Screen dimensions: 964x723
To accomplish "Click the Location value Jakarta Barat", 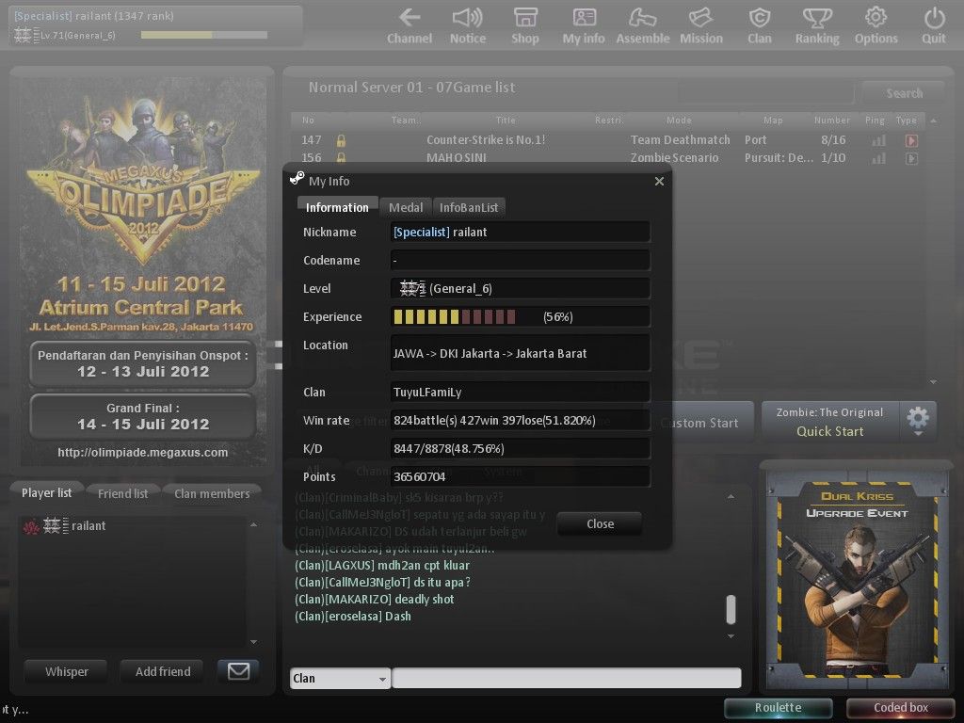I will point(520,353).
